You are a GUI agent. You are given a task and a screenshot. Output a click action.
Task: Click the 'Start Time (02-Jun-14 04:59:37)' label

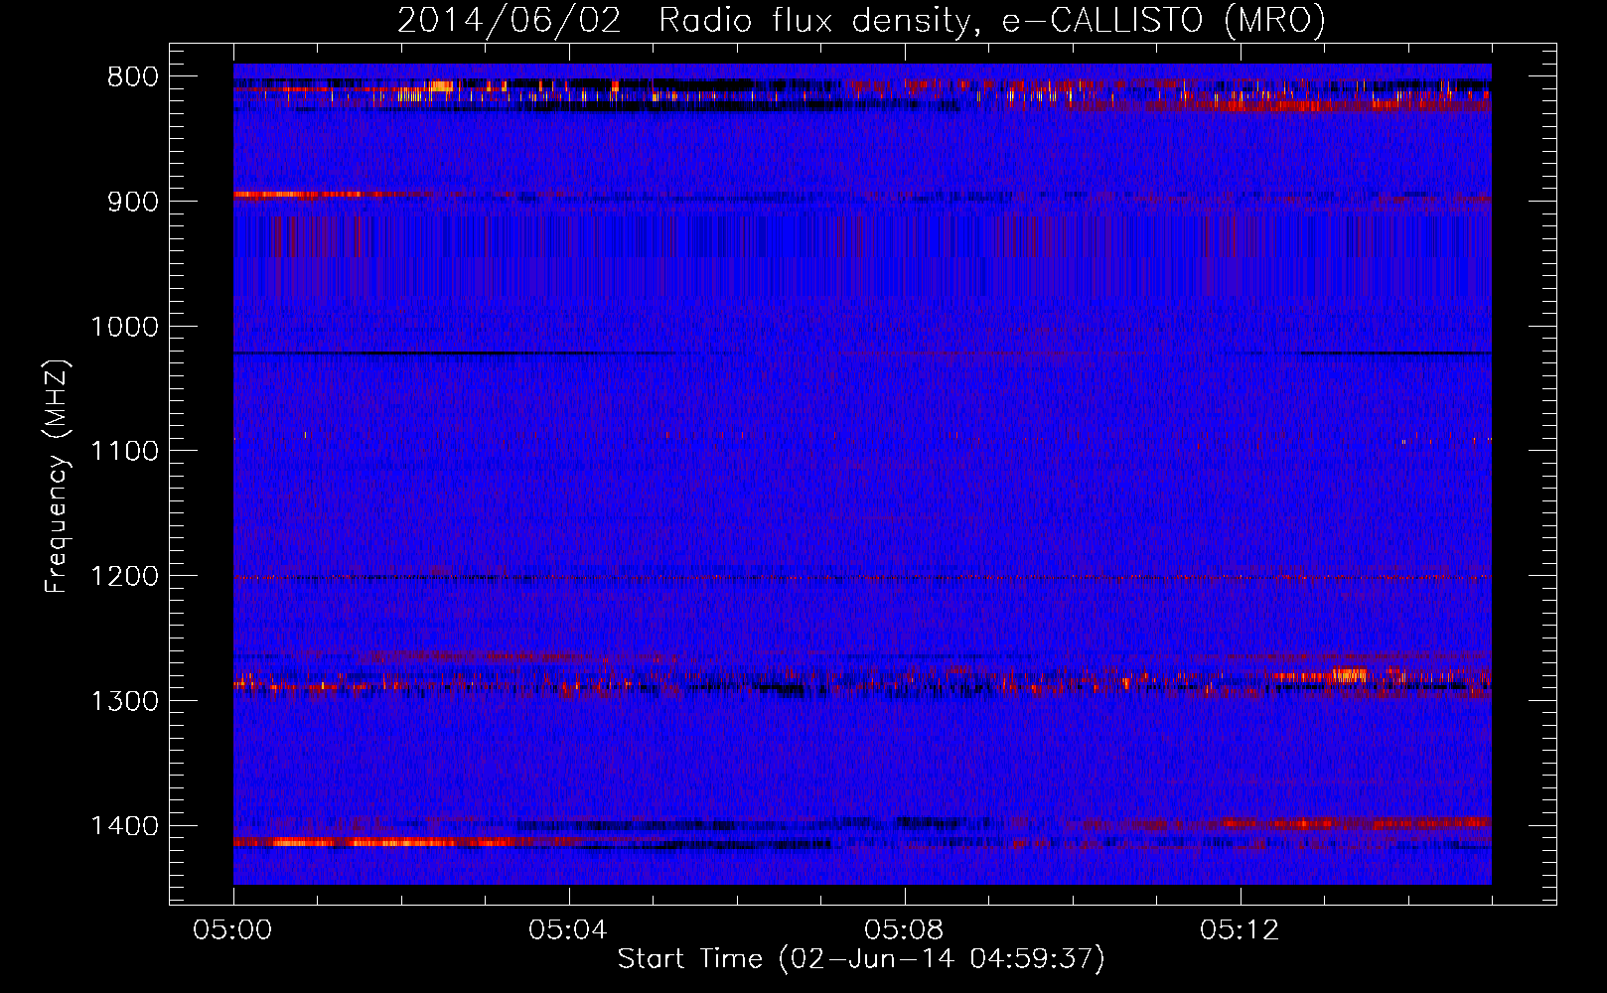861,959
